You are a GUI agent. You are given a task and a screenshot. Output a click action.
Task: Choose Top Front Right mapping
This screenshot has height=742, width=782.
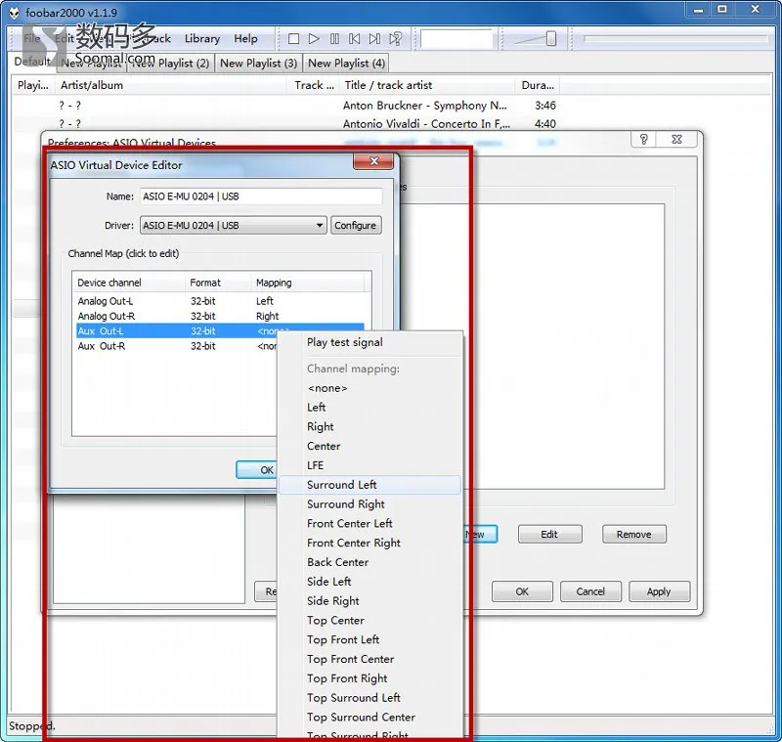click(x=369, y=678)
